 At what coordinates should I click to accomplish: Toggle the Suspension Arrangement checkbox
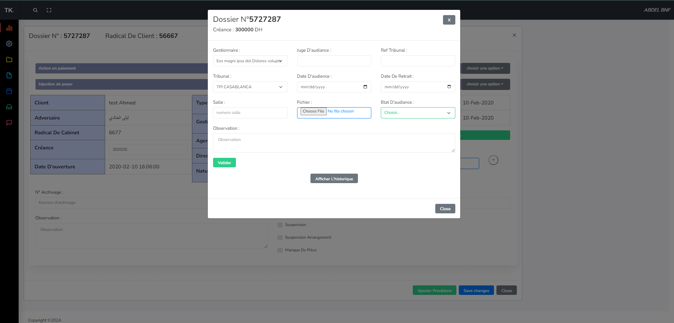tap(280, 238)
